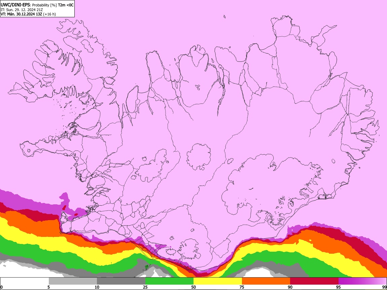Click the 'VT: Mán. 30.12.2024 13Z' text
Screen dimensions: 387x290
pyautogui.click(x=22, y=14)
